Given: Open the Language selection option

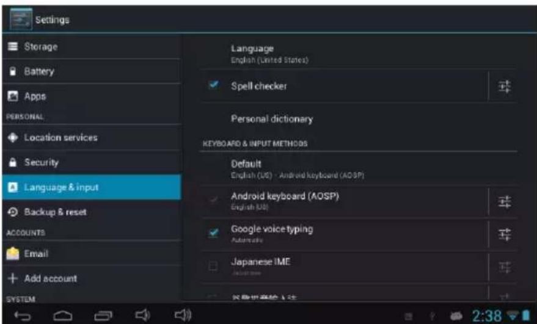Looking at the screenshot, I should coord(359,54).
